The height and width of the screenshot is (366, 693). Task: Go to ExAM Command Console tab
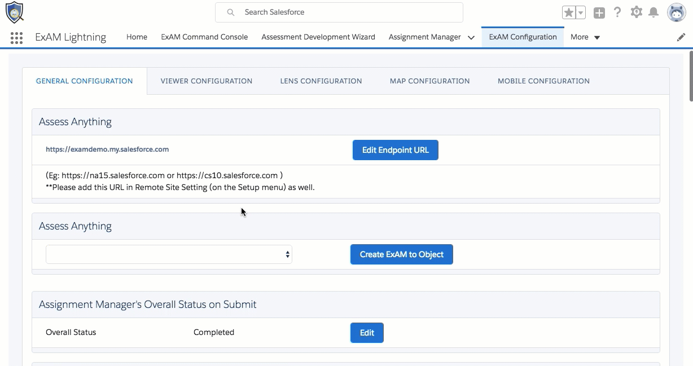pos(204,37)
